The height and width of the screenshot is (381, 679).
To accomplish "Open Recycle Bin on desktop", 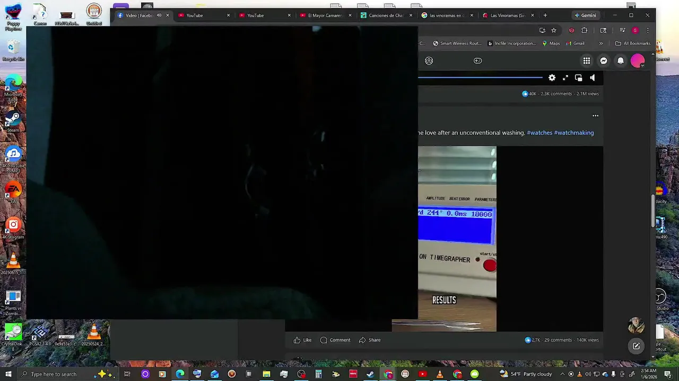I will (13, 51).
